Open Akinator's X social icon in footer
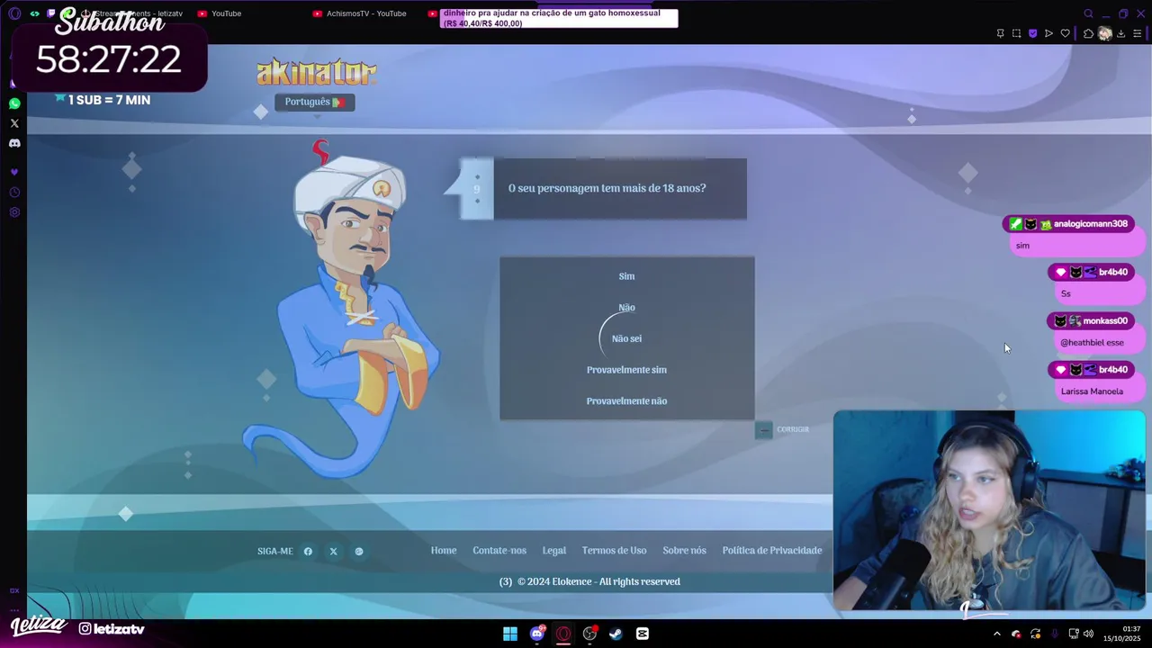Image resolution: width=1152 pixels, height=648 pixels. [x=333, y=552]
